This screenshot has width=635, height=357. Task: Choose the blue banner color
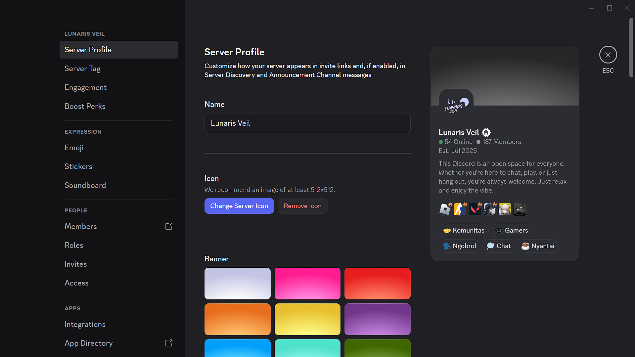pyautogui.click(x=237, y=348)
